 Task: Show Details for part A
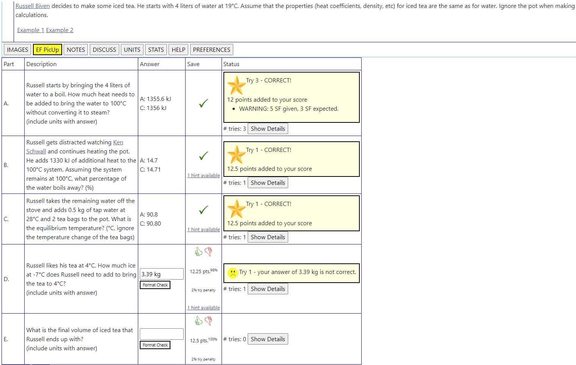click(x=268, y=128)
